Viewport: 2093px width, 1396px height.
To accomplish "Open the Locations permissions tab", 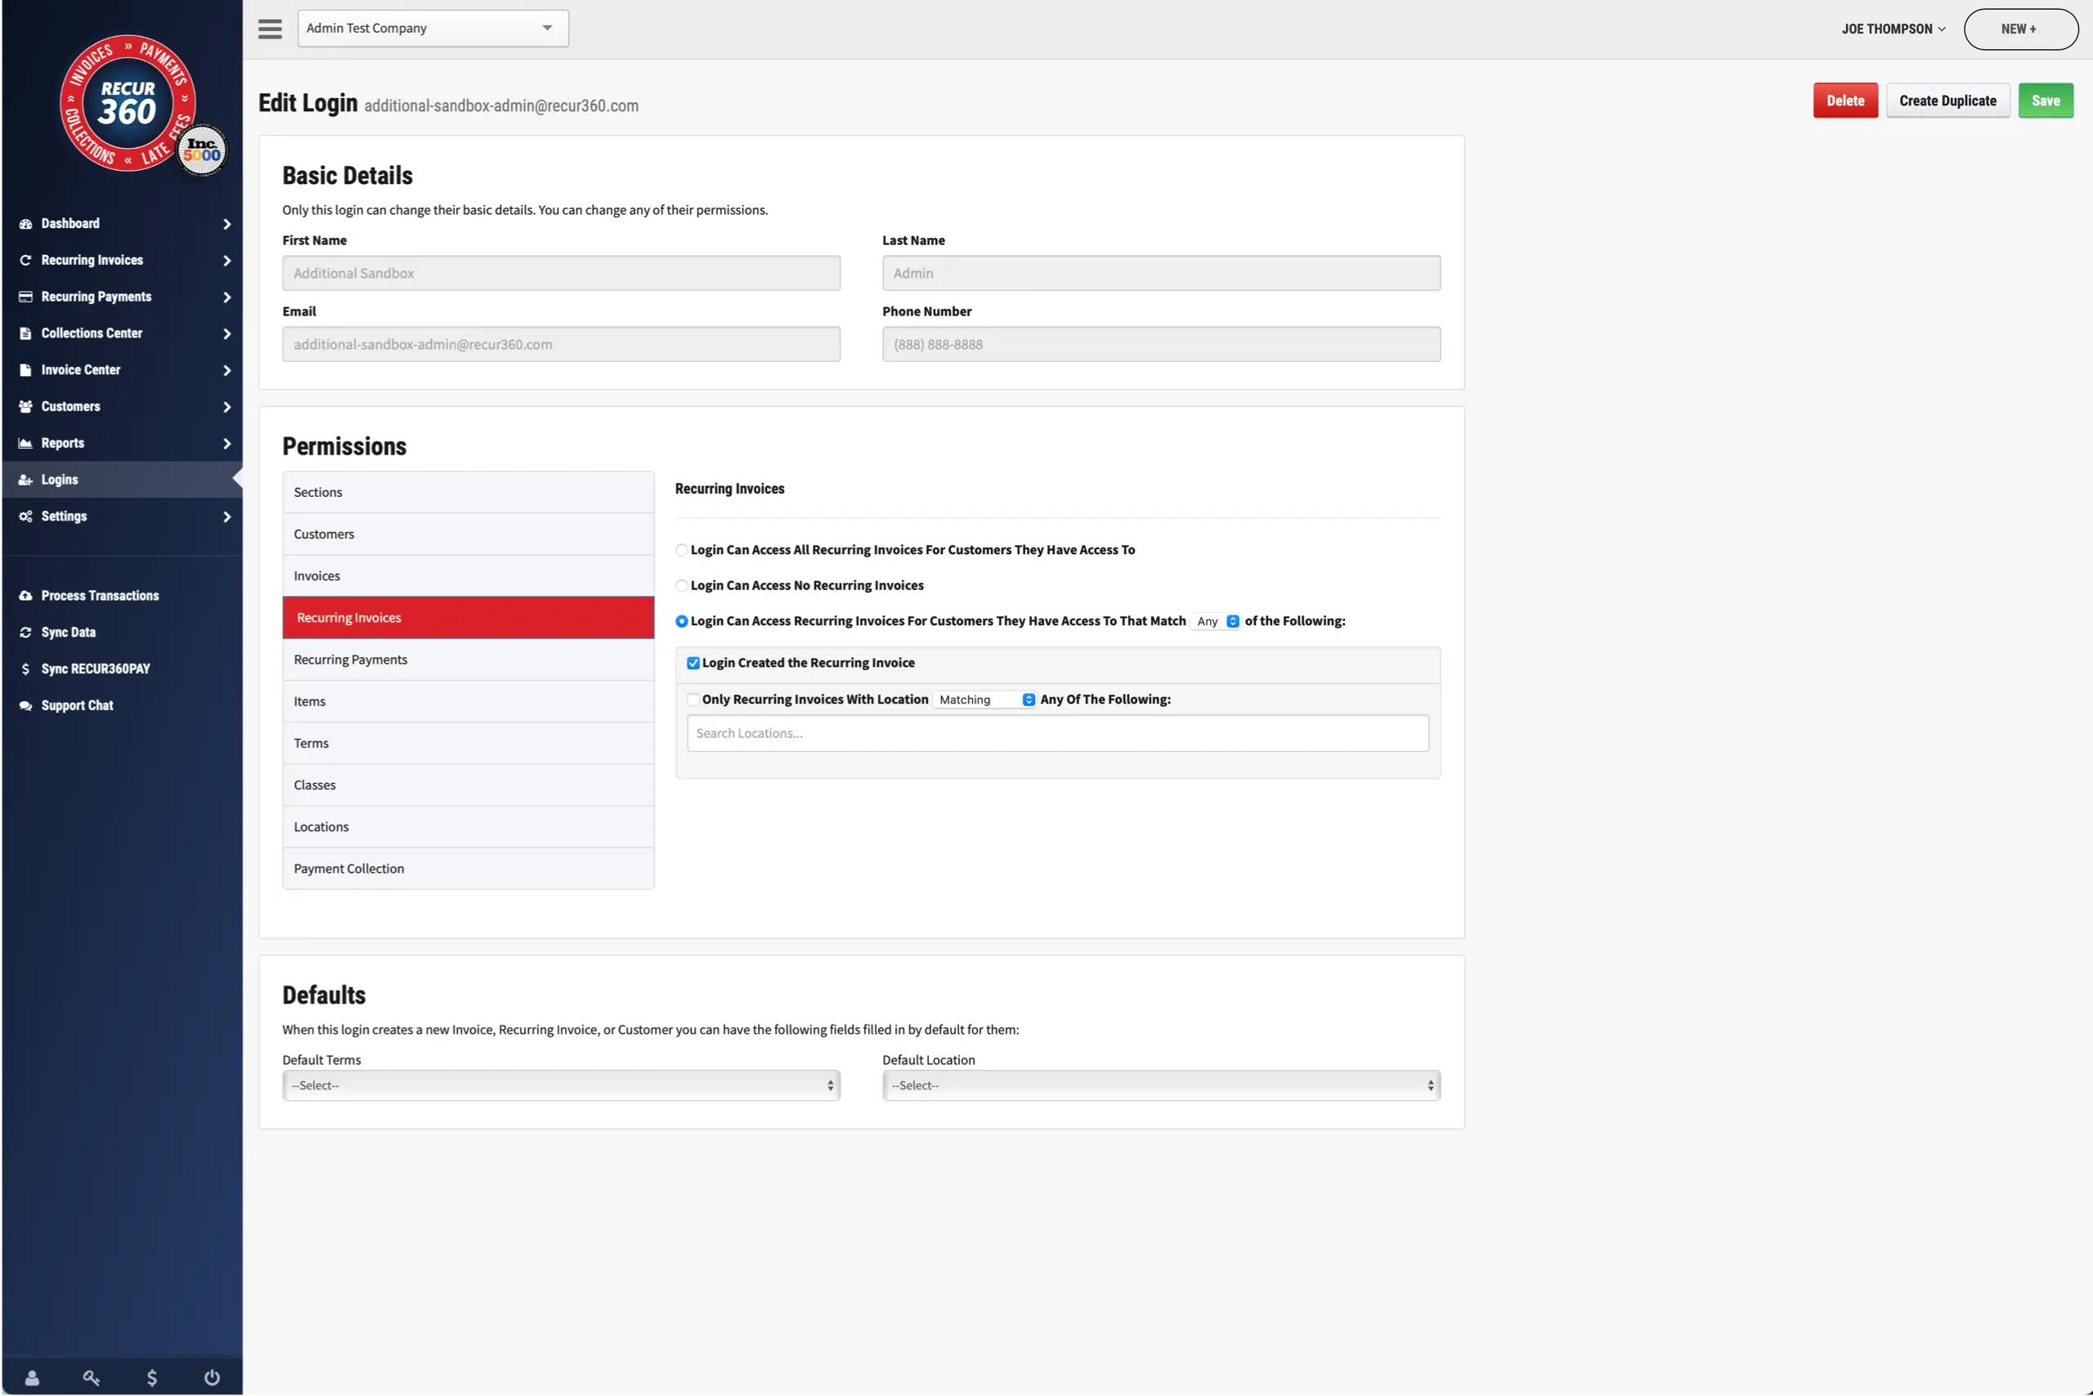I will 468,827.
